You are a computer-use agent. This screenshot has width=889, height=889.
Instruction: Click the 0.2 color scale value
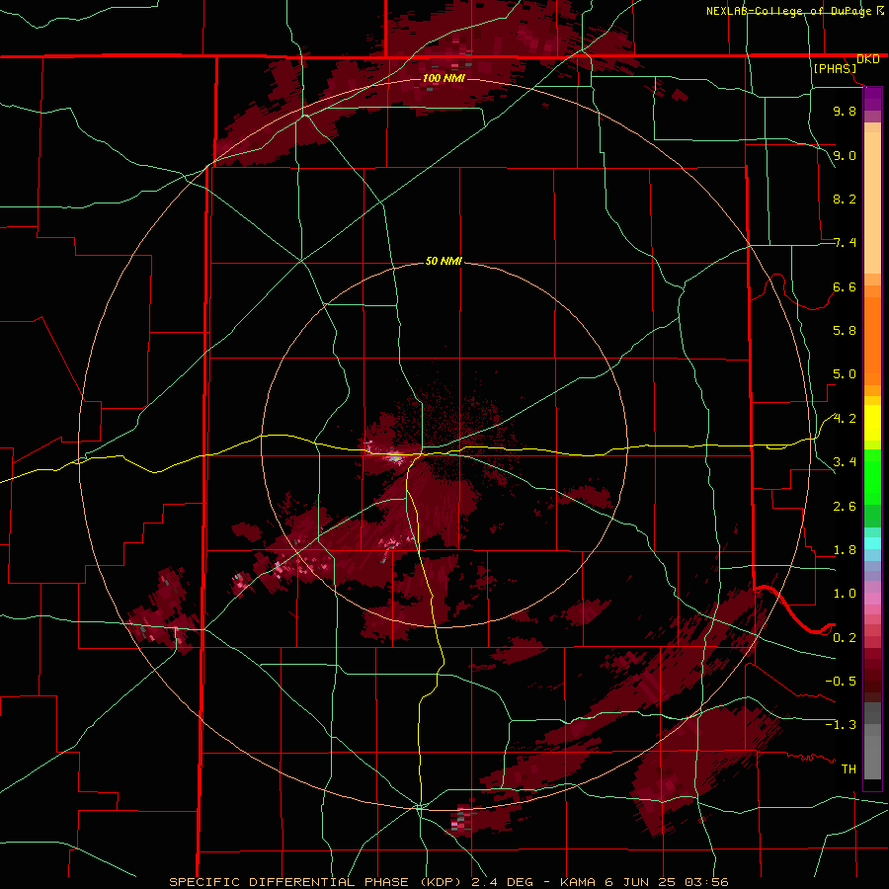coord(845,638)
